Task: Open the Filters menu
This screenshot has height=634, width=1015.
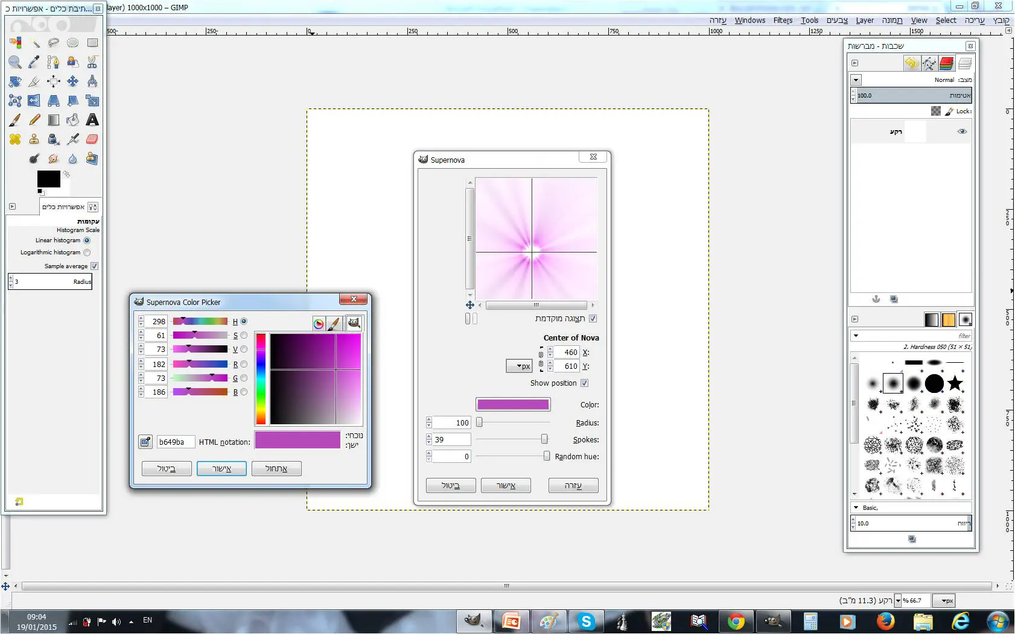Action: pyautogui.click(x=783, y=20)
